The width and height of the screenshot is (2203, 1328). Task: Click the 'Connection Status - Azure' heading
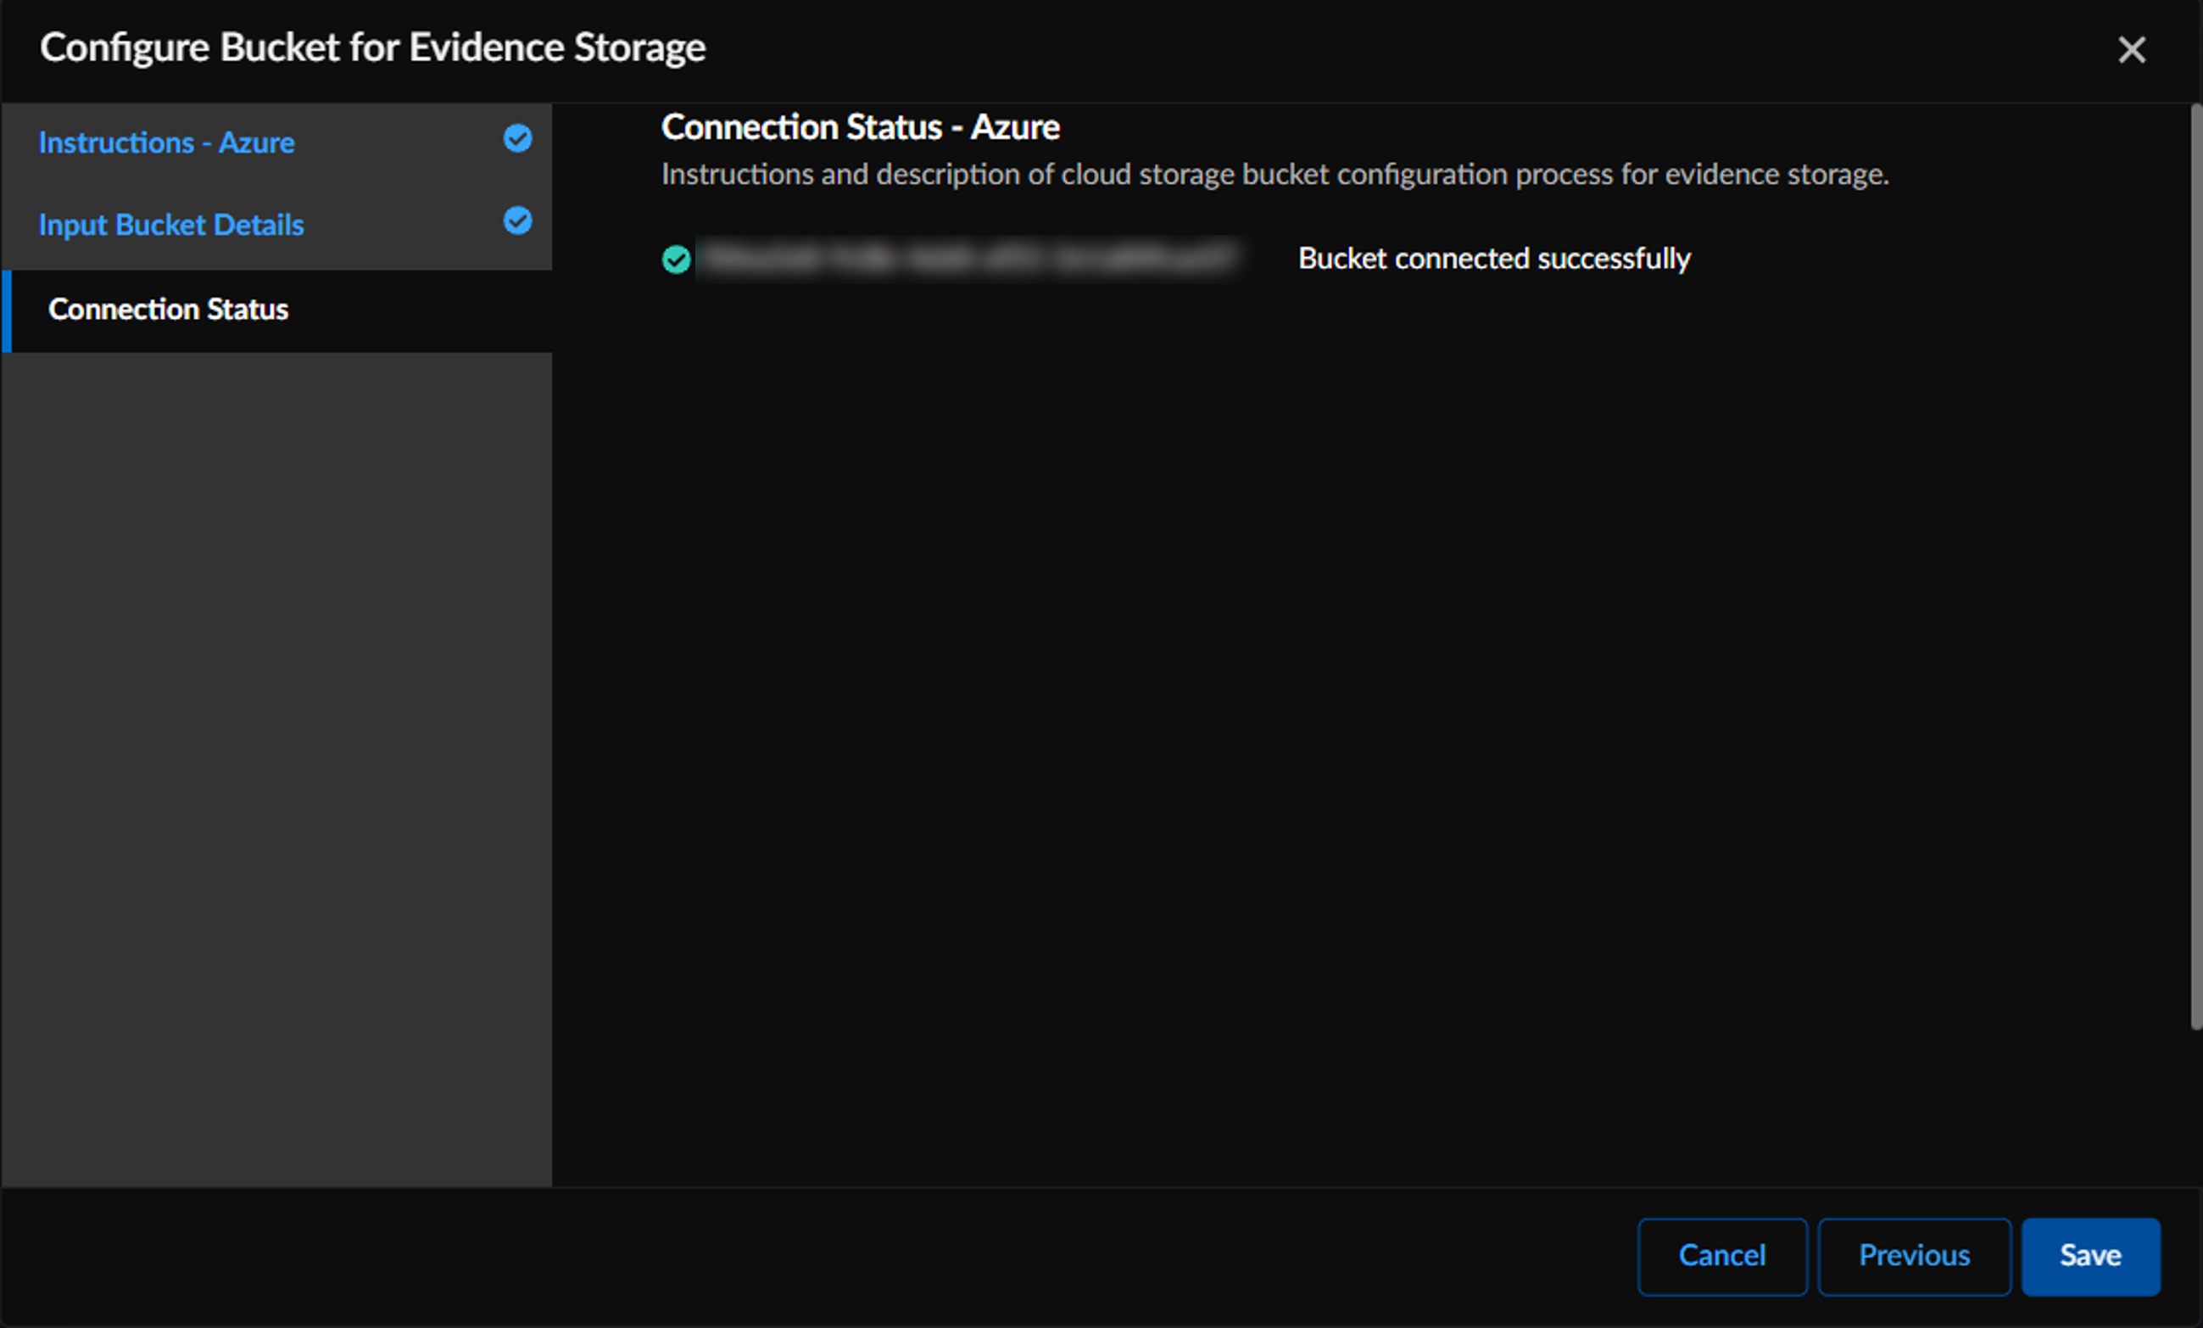pyautogui.click(x=859, y=128)
